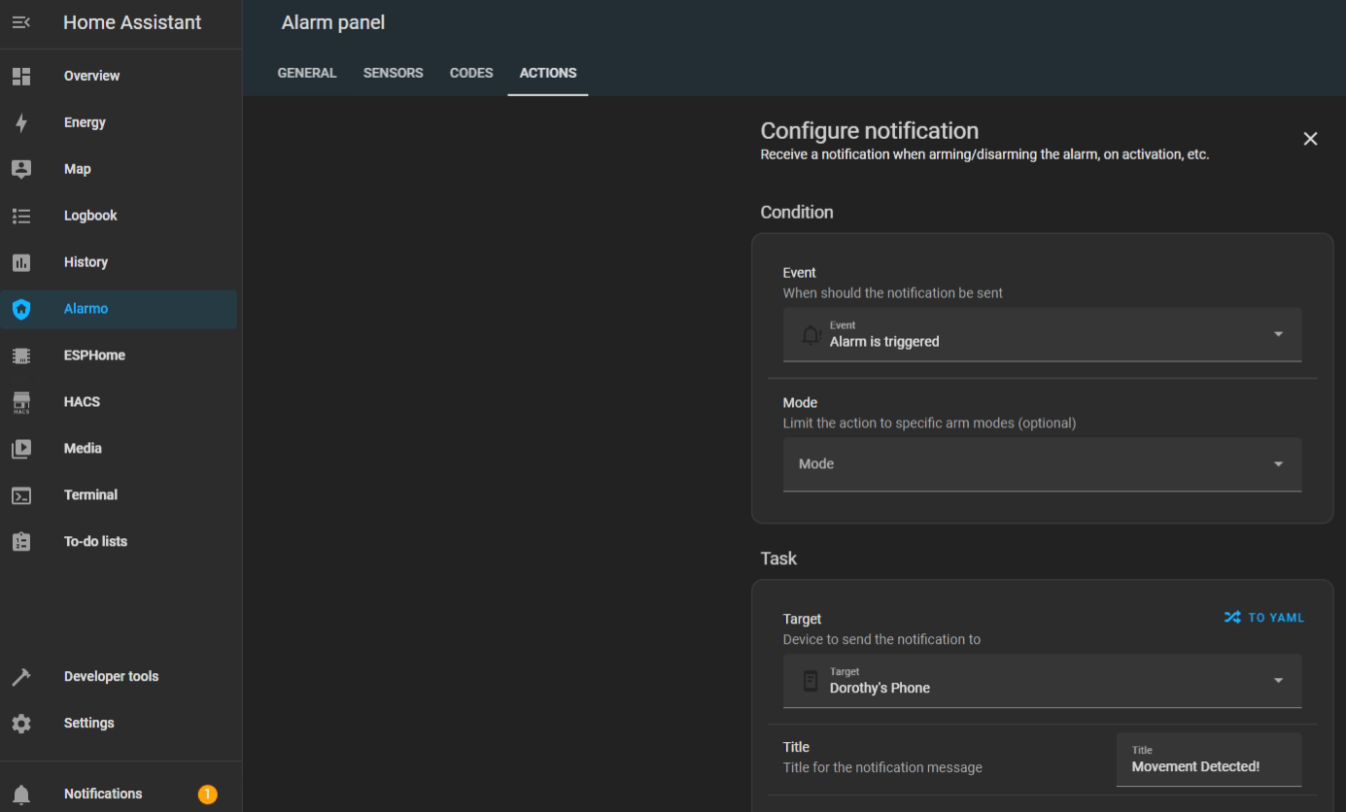Close the Configure notification panel
The width and height of the screenshot is (1346, 812).
coord(1310,139)
